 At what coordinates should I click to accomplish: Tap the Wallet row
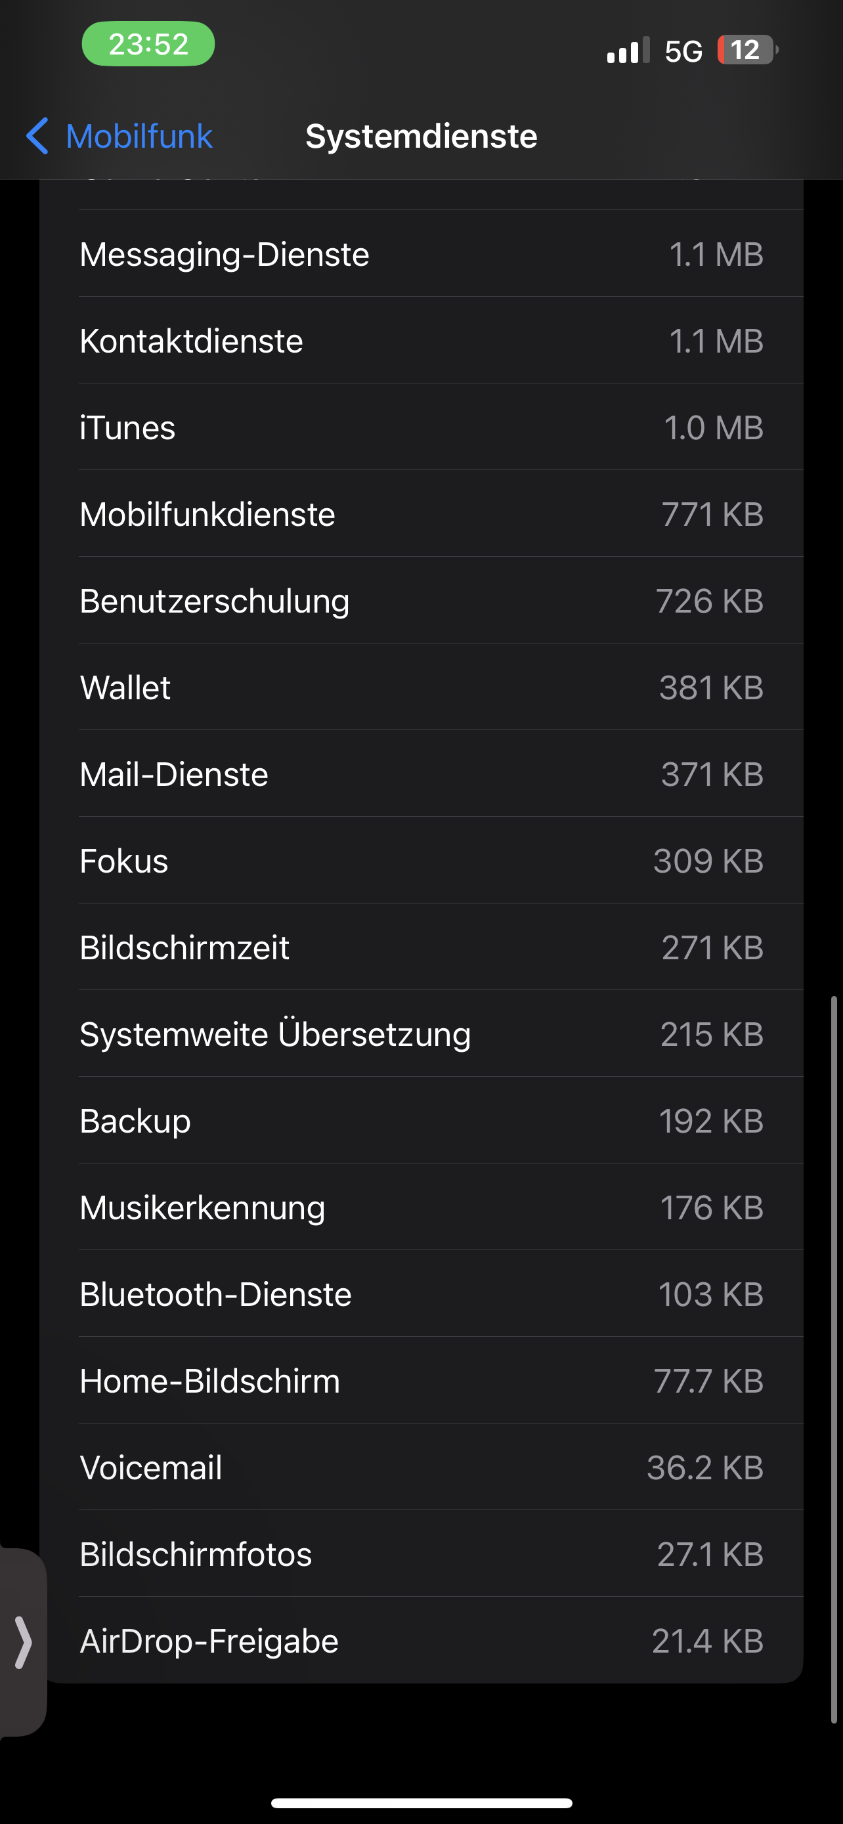(x=421, y=687)
